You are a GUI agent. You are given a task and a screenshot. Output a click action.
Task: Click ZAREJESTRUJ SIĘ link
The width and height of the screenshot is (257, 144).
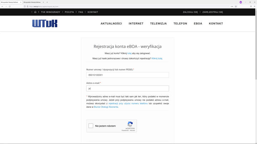tap(212, 12)
